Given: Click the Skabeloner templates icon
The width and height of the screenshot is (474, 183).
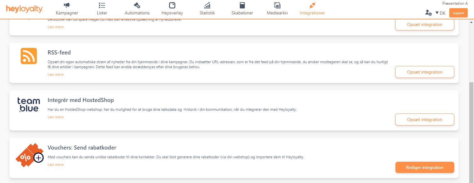Looking at the screenshot, I should pos(242,5).
